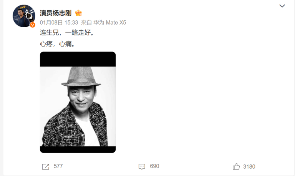Click the 来自 label before device name
Viewport: 295px width, 176px height.
(86, 23)
